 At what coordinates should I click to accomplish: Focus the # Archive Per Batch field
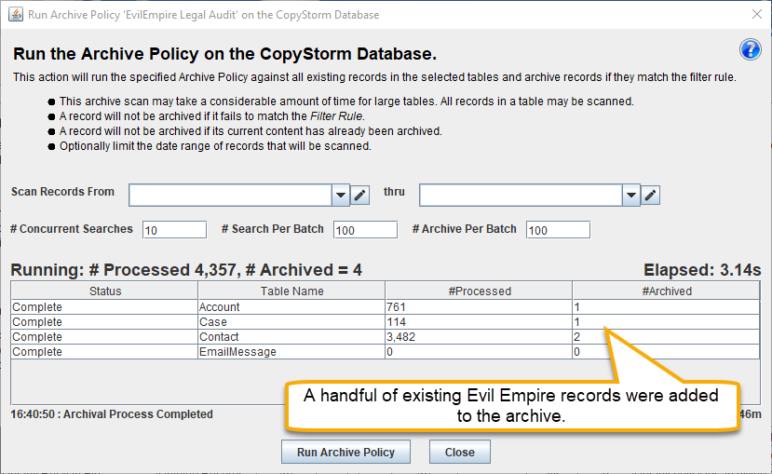click(x=558, y=230)
